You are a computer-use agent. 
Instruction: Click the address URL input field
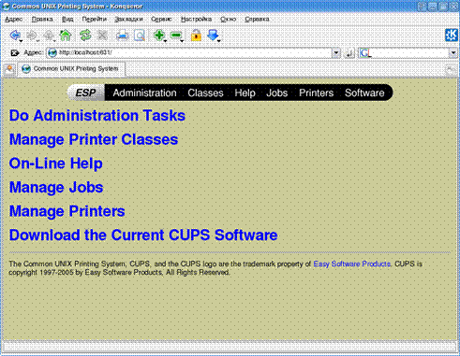(x=194, y=53)
